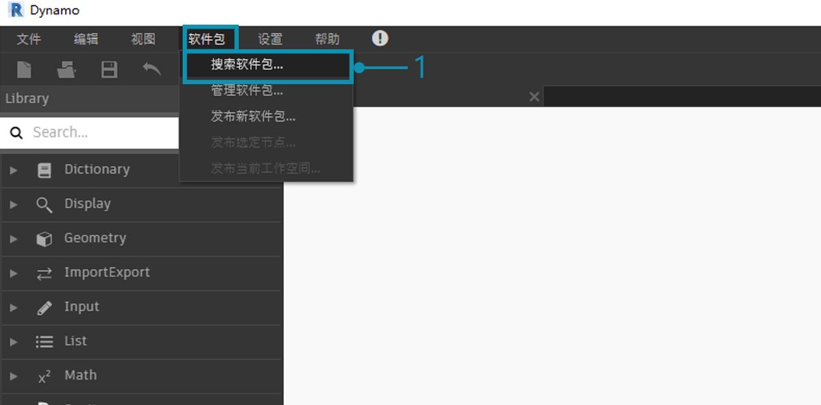Click the Geometry cube icon
The image size is (821, 405).
44,239
